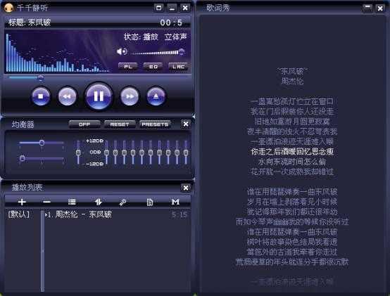Image resolution: width=390 pixels, height=296 pixels.
Task: Reset the equalizer settings
Action: pos(120,124)
